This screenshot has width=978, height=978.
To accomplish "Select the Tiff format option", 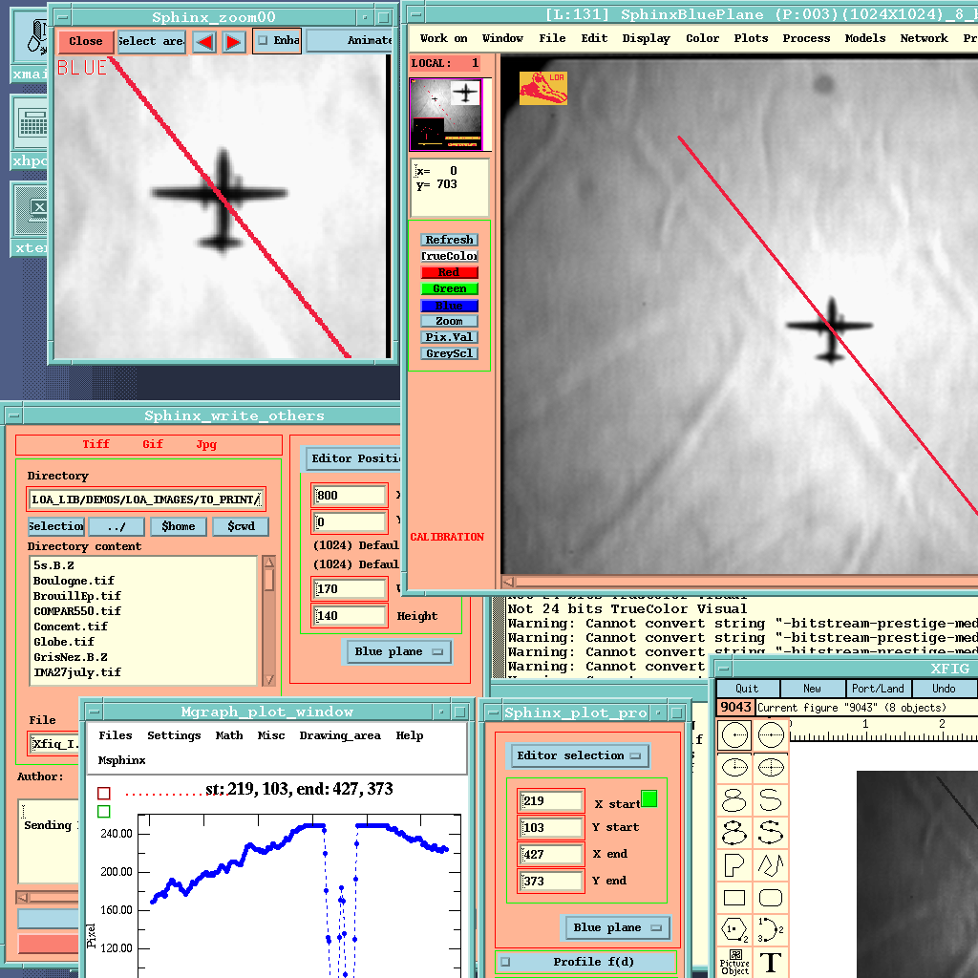I will click(96, 444).
